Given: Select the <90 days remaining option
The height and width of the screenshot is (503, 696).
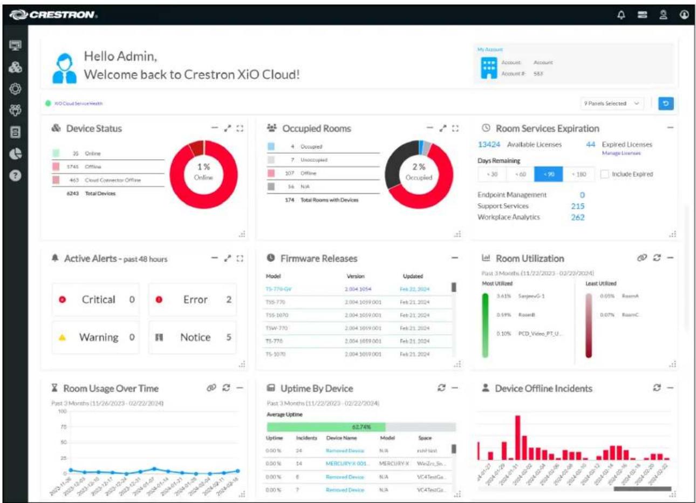Looking at the screenshot, I should pos(548,174).
